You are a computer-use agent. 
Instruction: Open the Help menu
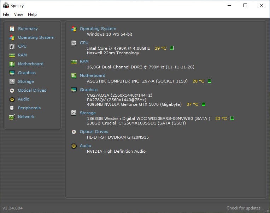pyautogui.click(x=32, y=14)
